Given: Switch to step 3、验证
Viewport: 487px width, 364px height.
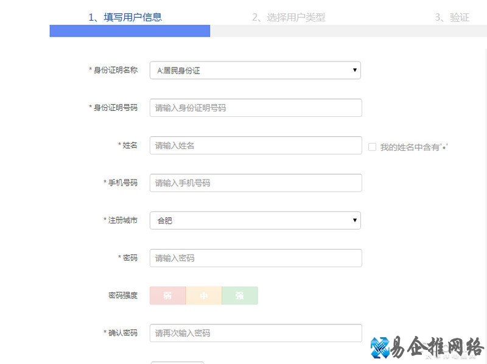Looking at the screenshot, I should pos(452,17).
